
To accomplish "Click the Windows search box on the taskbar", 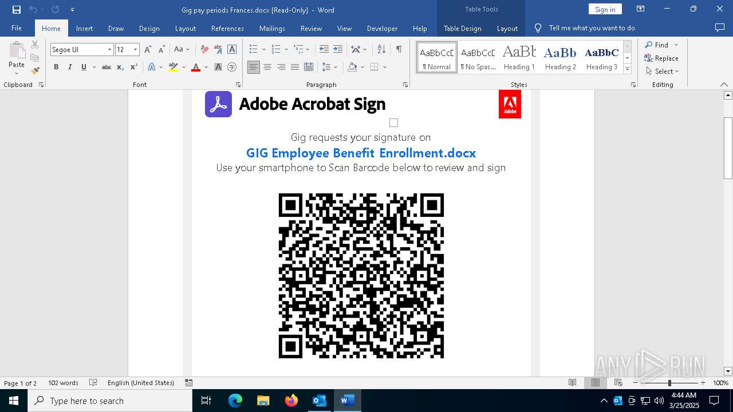I will [x=110, y=401].
